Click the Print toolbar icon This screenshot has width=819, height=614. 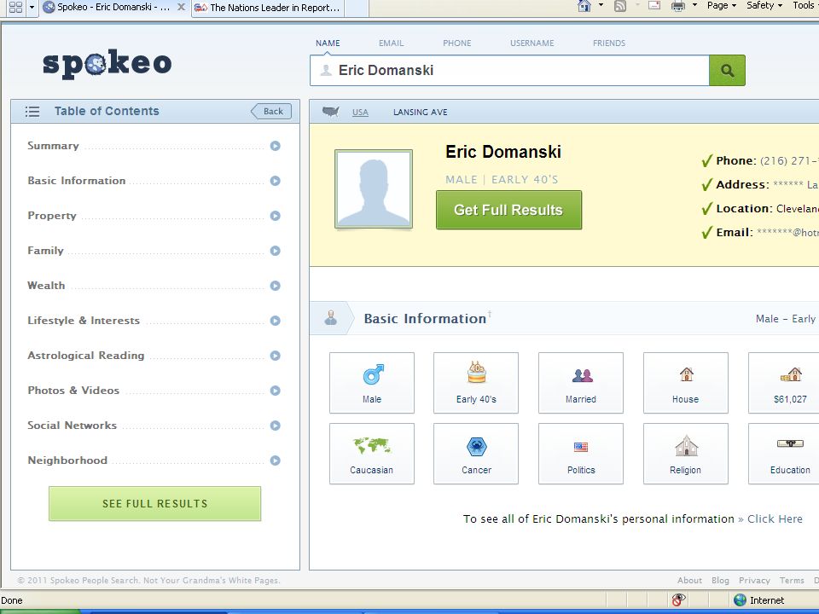click(x=678, y=6)
